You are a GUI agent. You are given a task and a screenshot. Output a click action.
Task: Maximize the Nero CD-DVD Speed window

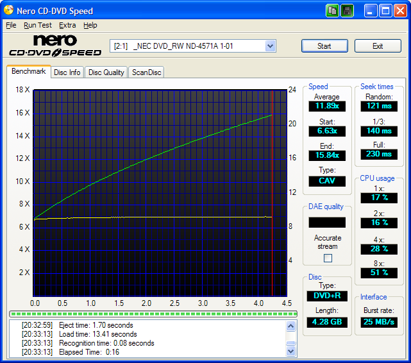(x=385, y=11)
